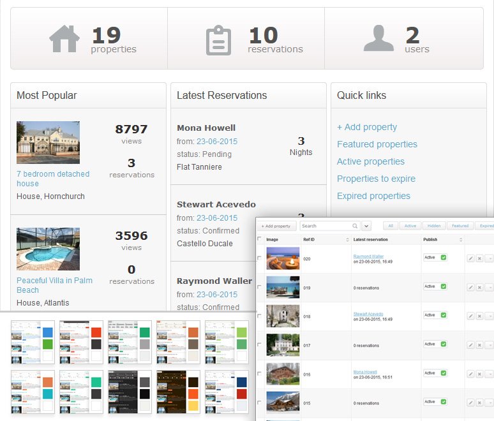Select the row checkbox for property 020
Image resolution: width=494 pixels, height=421 pixels.
click(259, 258)
